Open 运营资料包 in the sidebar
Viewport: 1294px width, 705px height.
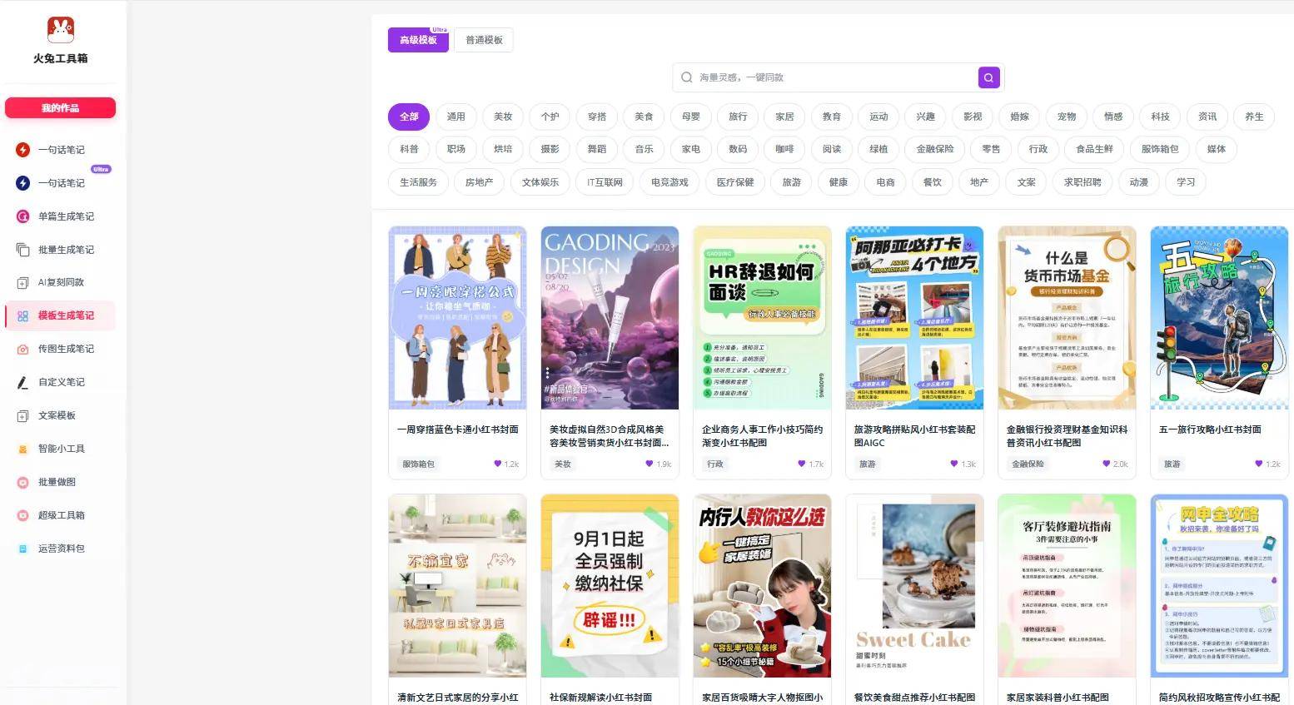[x=61, y=549]
